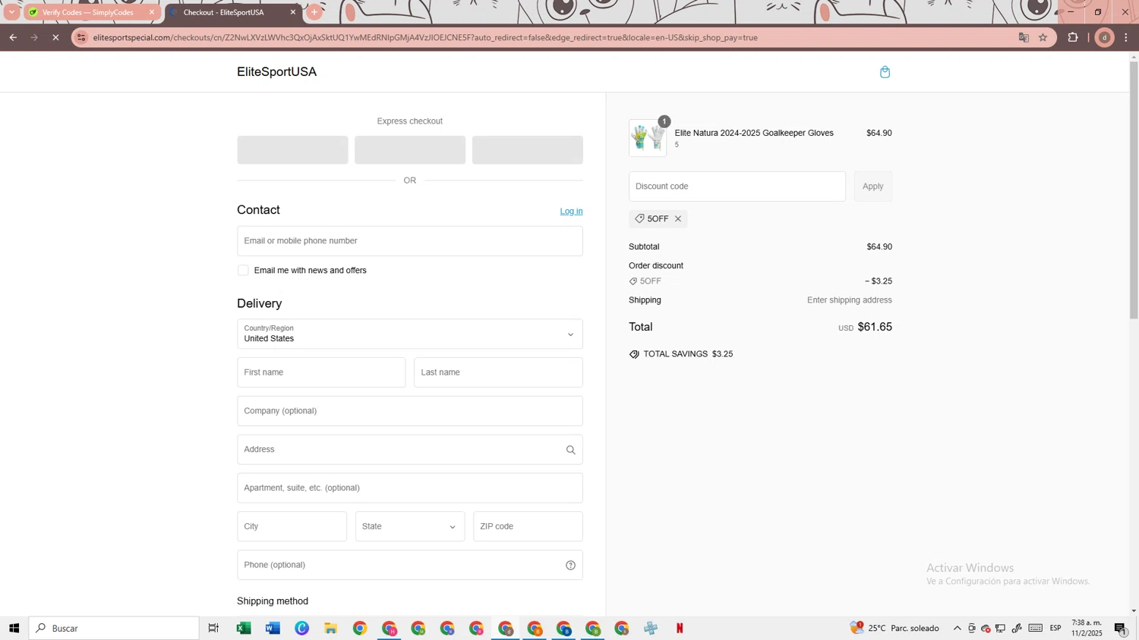
Task: Click the Last name field
Action: 498,372
